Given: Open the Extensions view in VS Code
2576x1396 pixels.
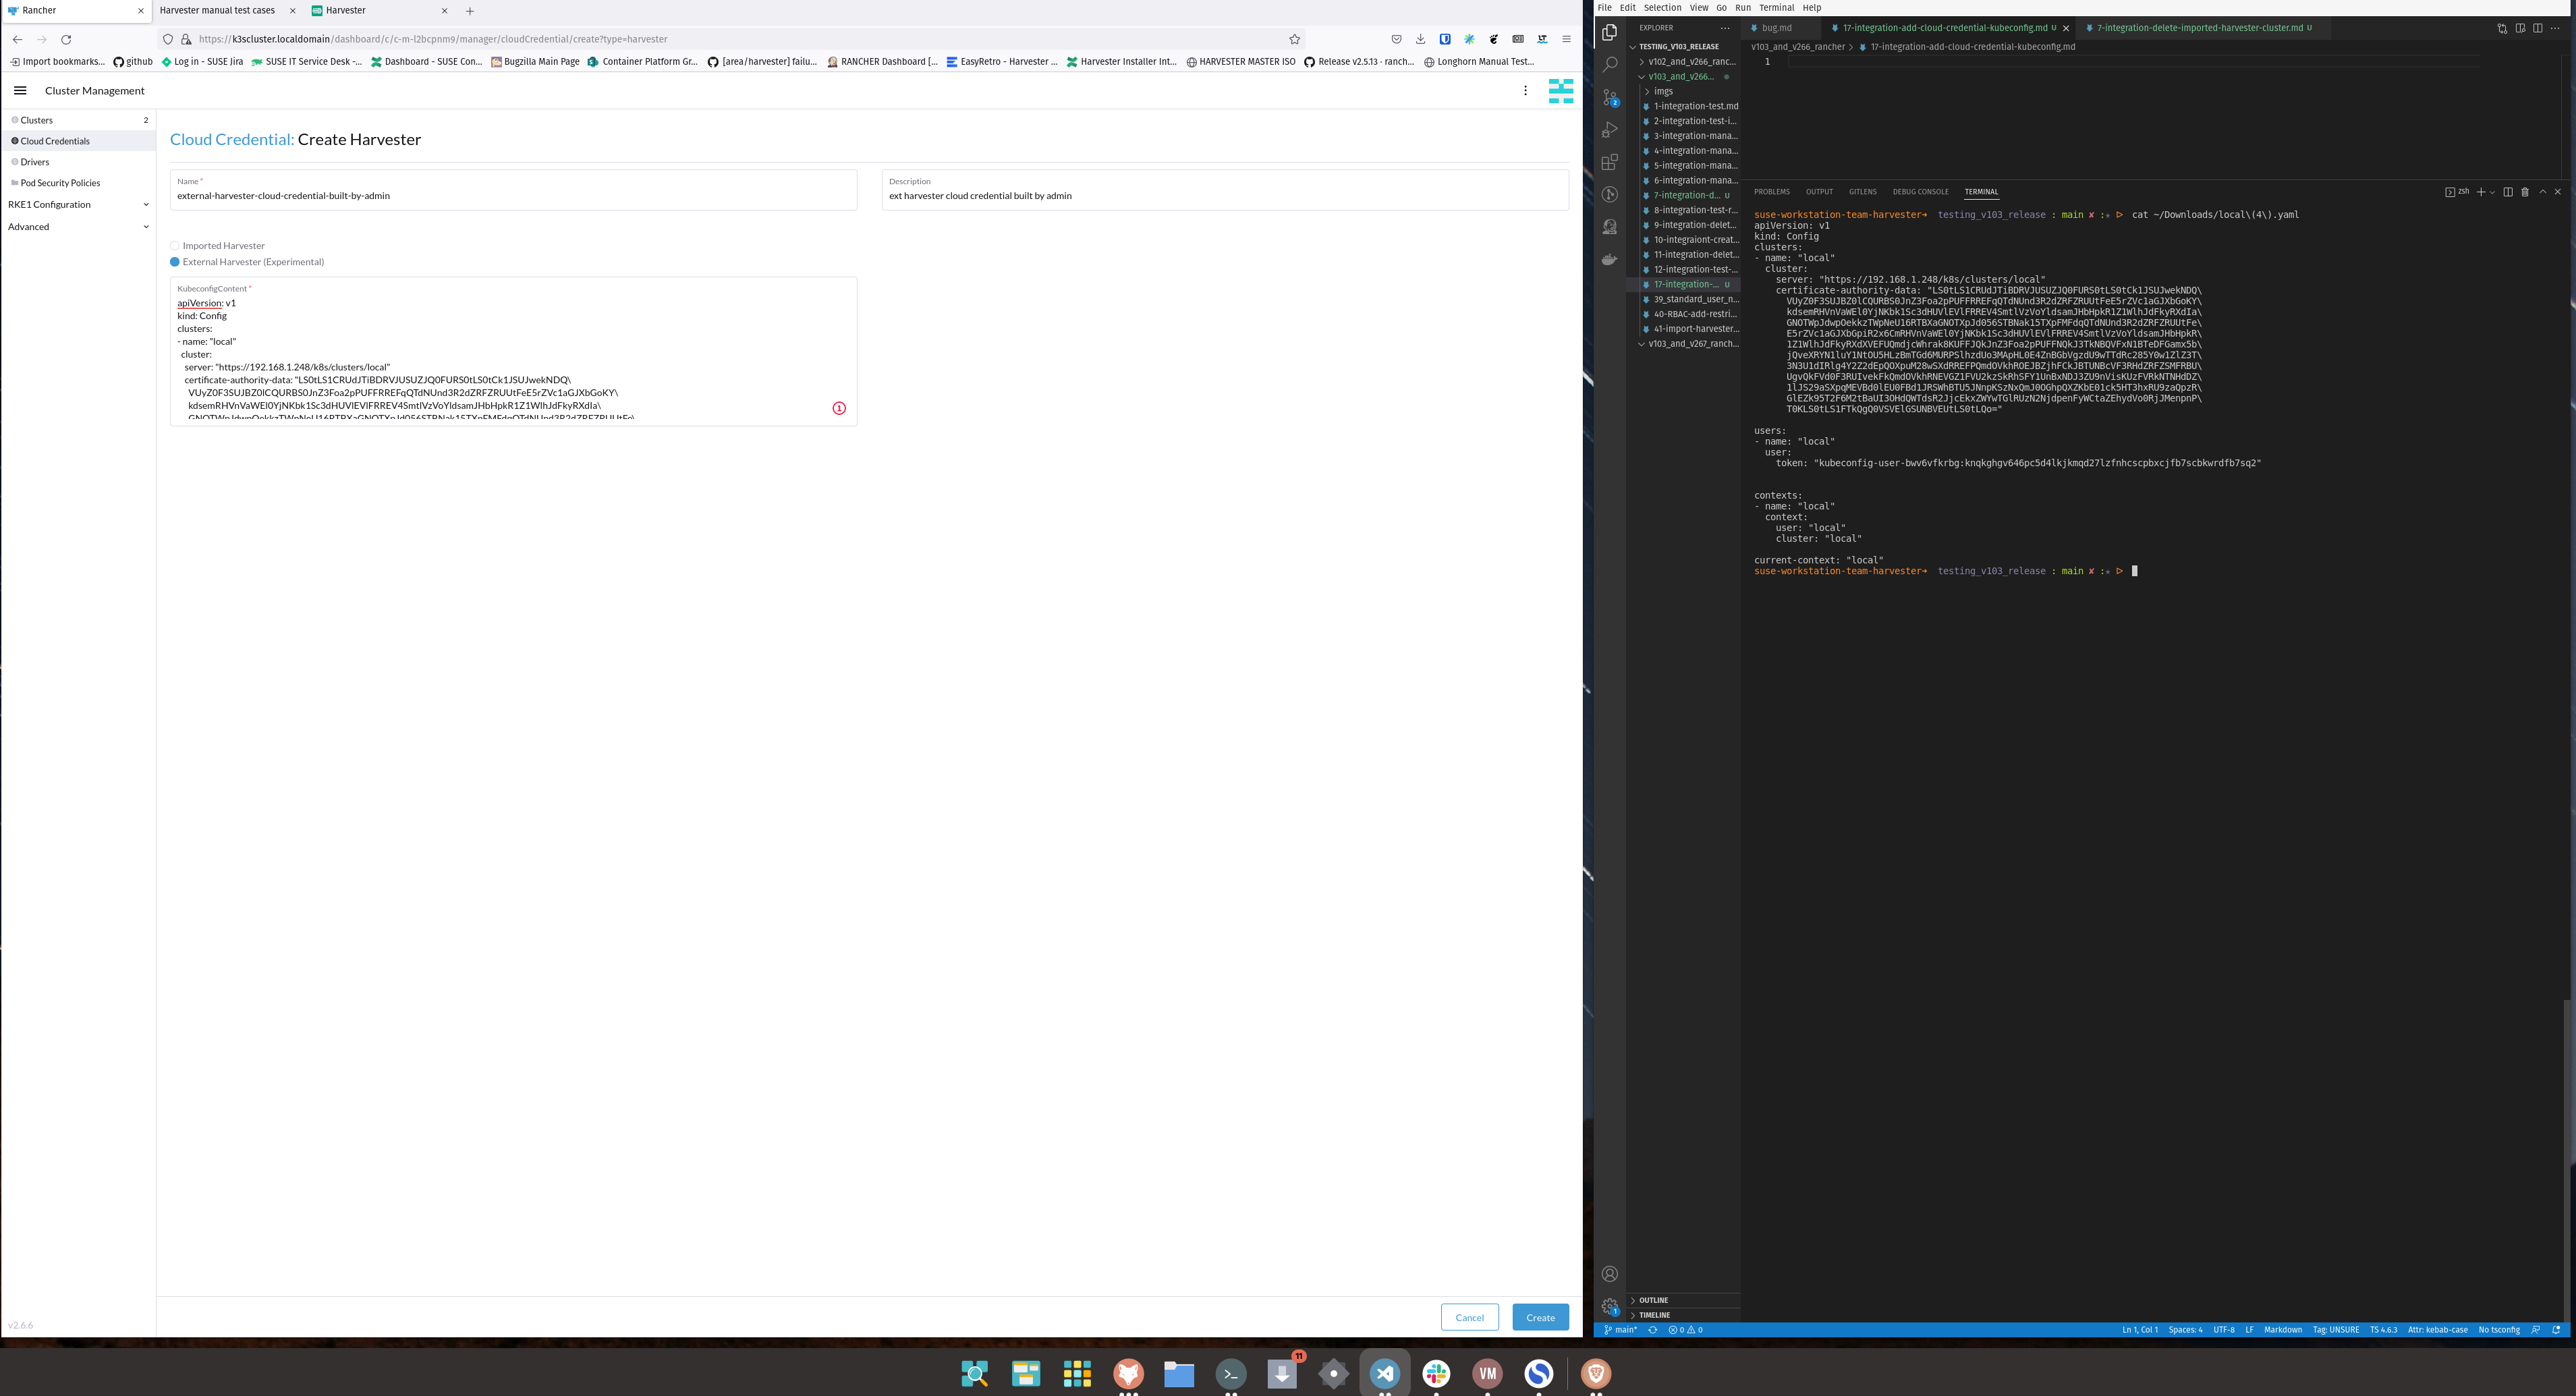Looking at the screenshot, I should click(x=1610, y=161).
